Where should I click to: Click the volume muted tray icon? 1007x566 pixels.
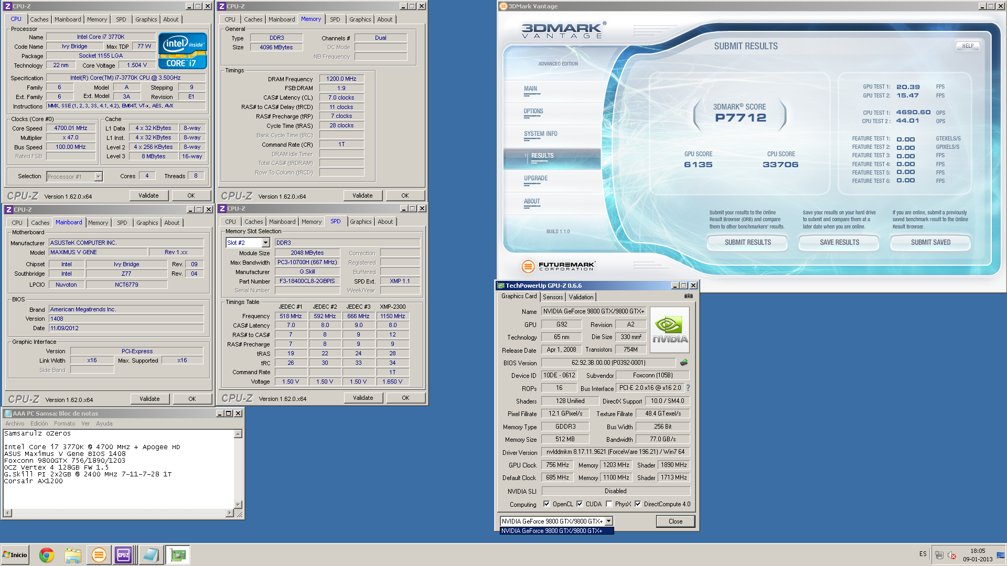point(952,555)
